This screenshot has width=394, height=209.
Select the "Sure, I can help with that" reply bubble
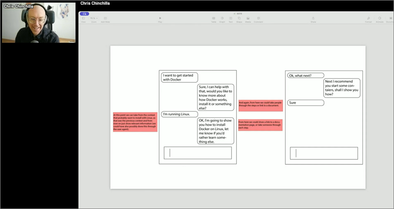click(x=216, y=97)
